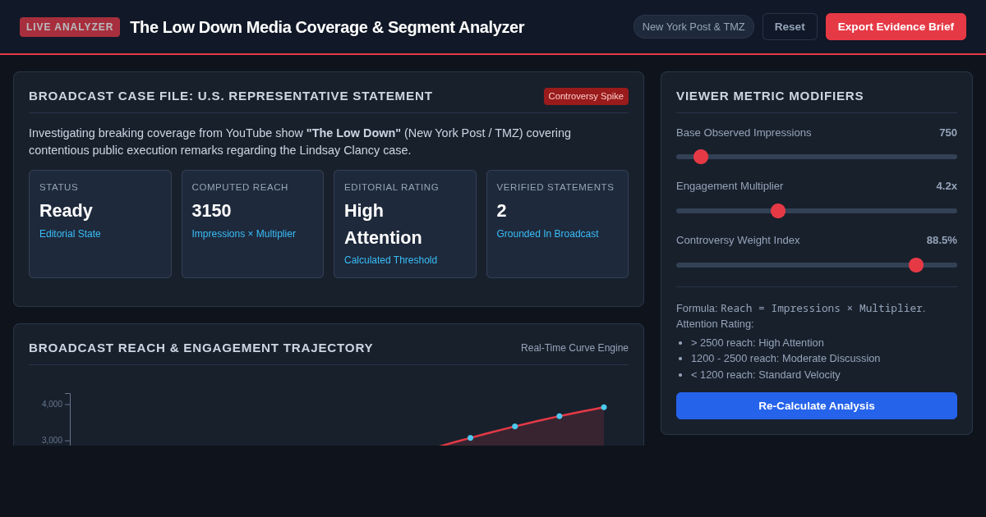Click the 750 impressions value
The width and height of the screenshot is (986, 517).
pos(948,133)
